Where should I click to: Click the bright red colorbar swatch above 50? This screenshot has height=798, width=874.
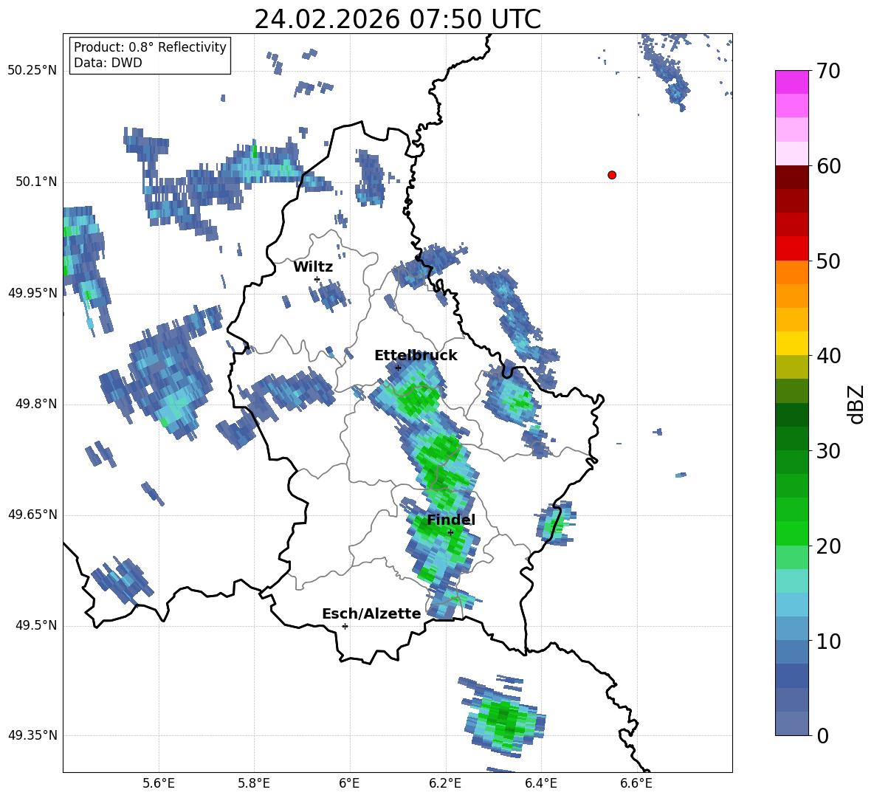point(791,249)
